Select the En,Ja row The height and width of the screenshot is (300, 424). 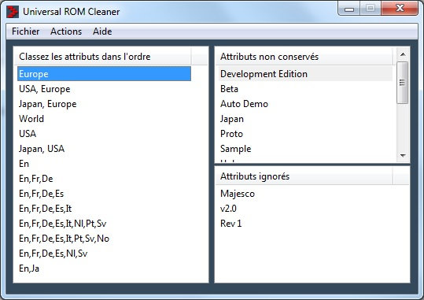104,268
